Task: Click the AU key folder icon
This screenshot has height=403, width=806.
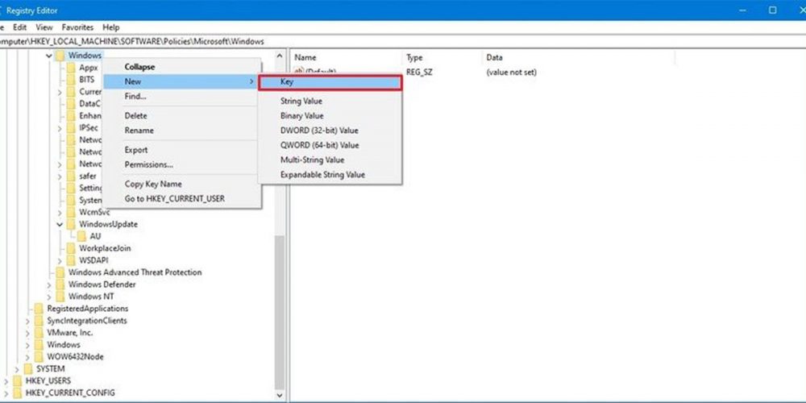Action: 82,236
